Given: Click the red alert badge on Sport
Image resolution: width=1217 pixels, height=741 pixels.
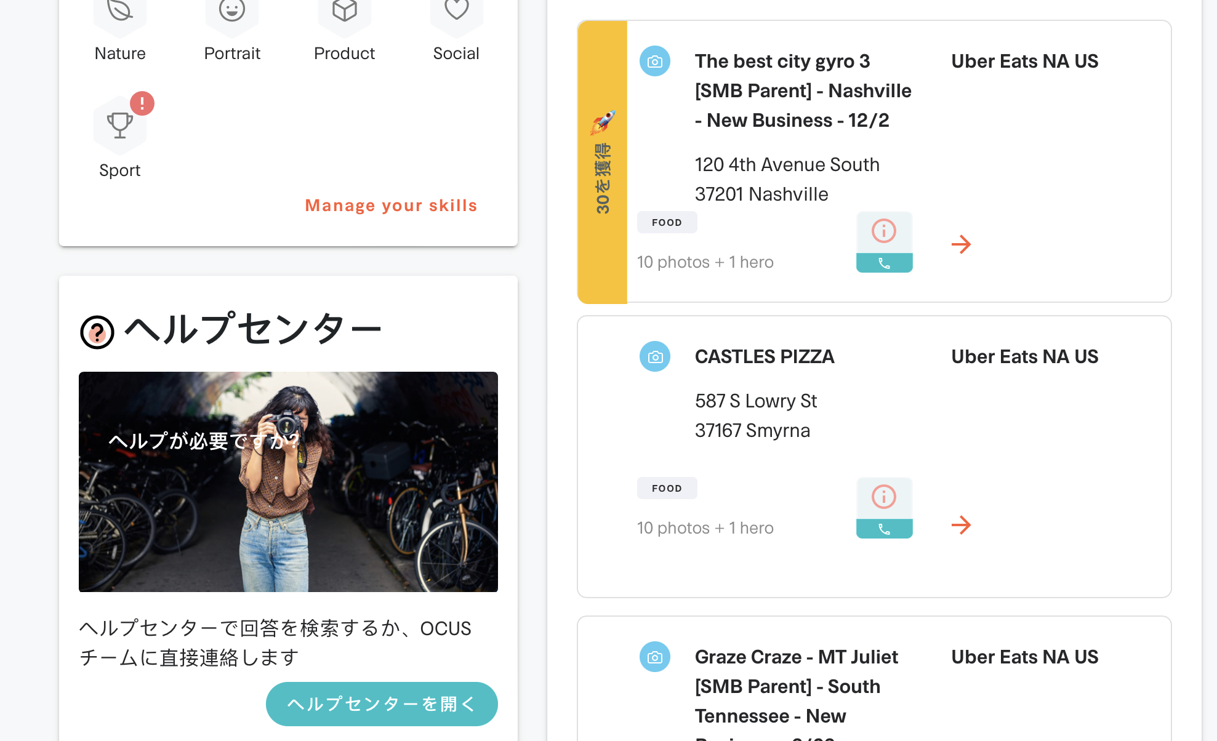Looking at the screenshot, I should pyautogui.click(x=142, y=103).
